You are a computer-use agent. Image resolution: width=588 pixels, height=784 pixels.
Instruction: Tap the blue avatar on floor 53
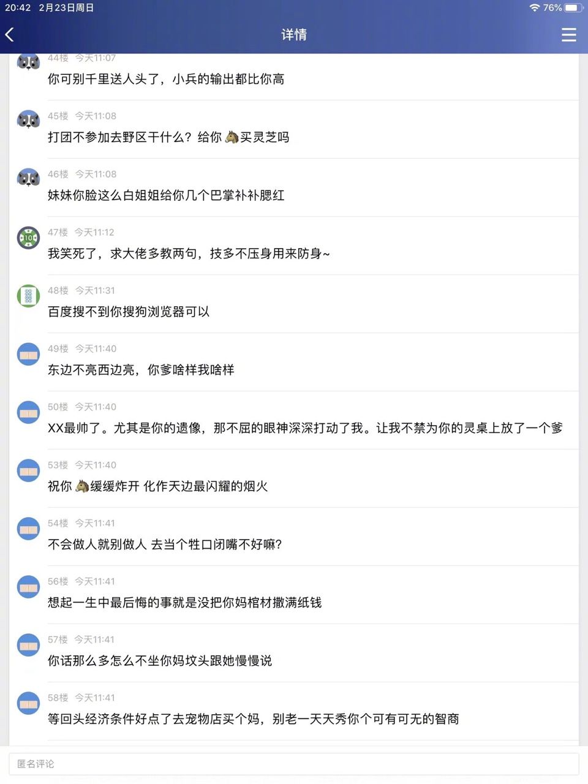(x=28, y=470)
